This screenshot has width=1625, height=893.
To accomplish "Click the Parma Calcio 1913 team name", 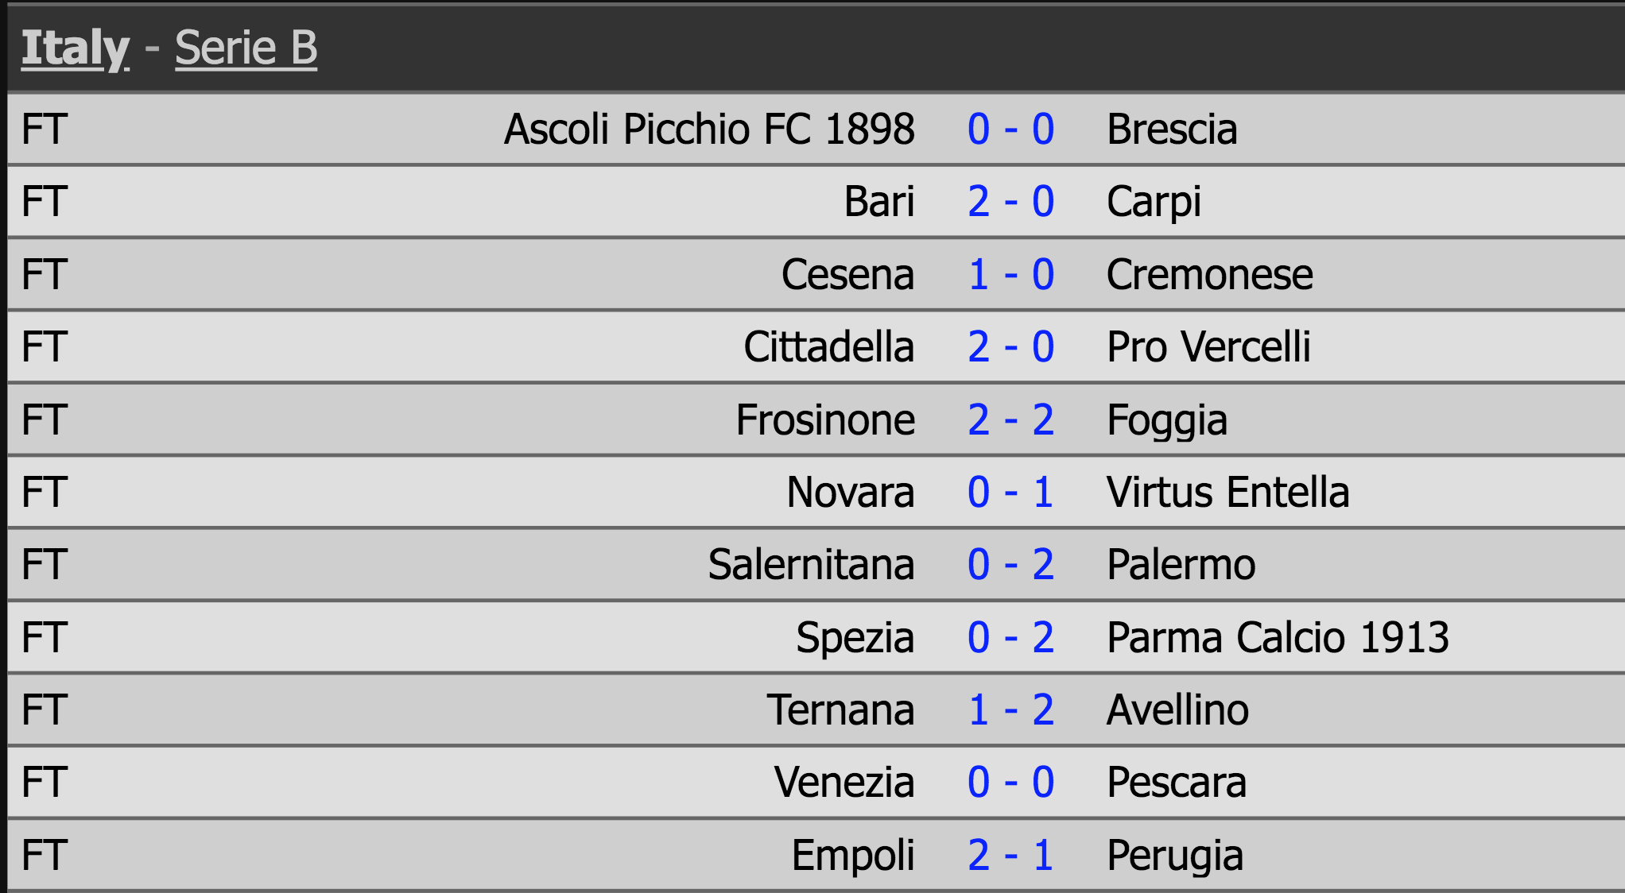I will [1278, 638].
